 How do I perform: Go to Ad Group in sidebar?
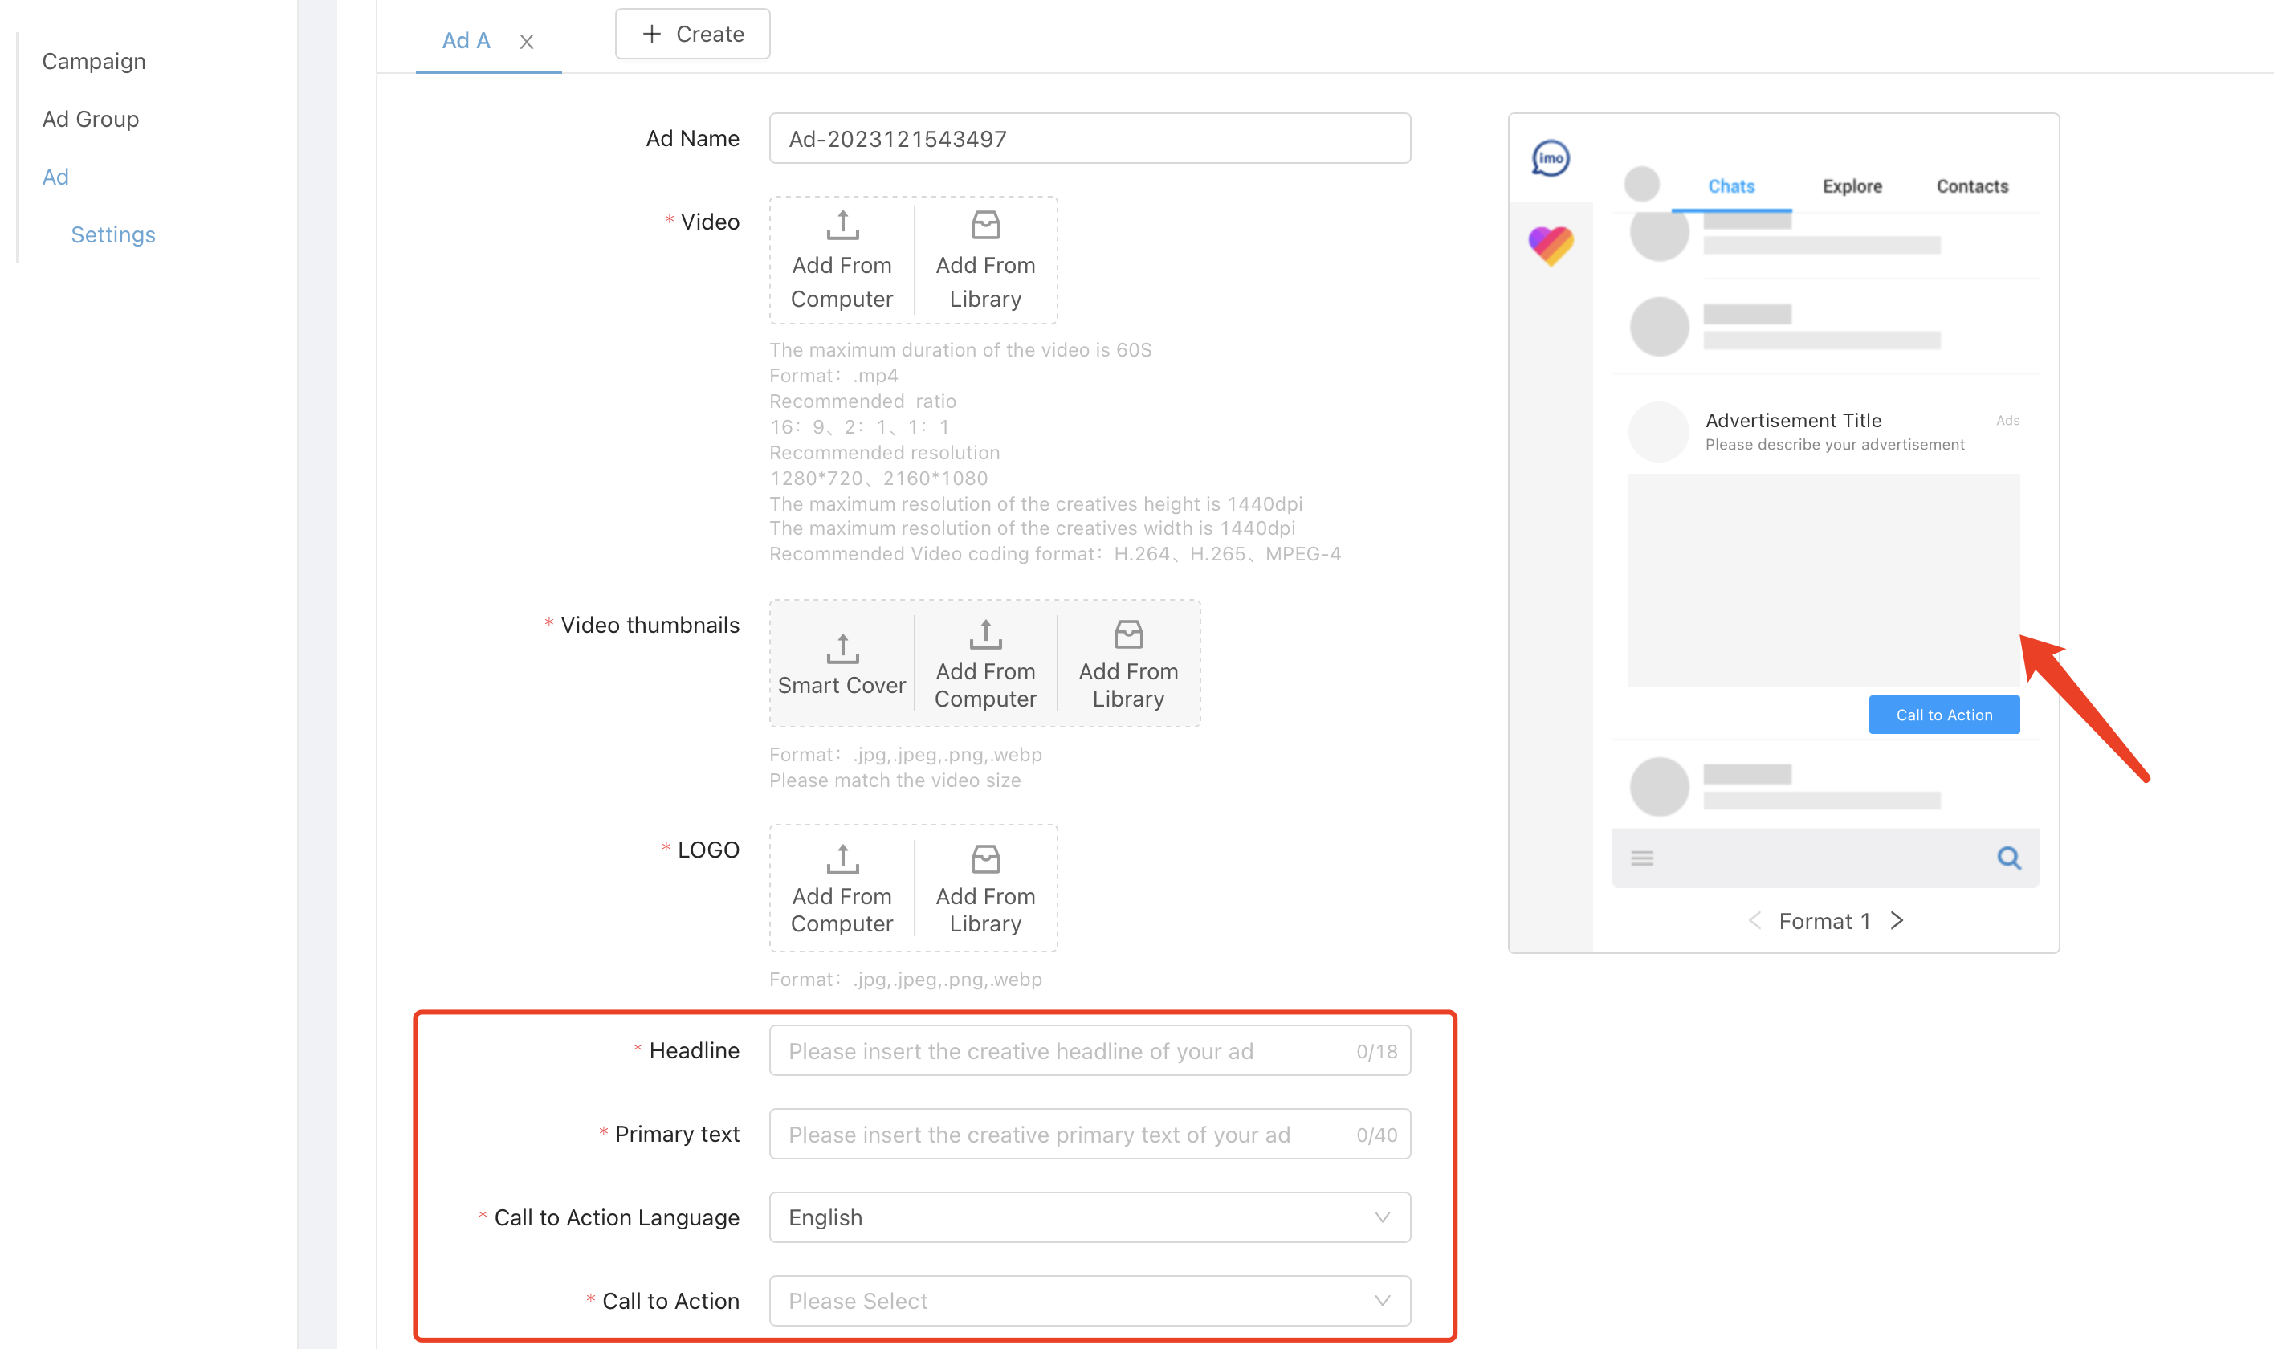pyautogui.click(x=90, y=119)
